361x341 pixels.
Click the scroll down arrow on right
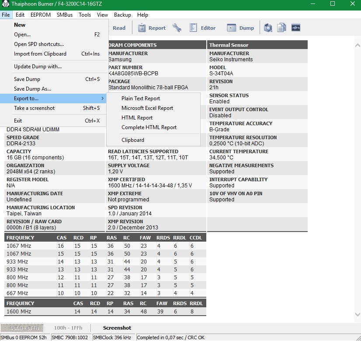[358, 314]
